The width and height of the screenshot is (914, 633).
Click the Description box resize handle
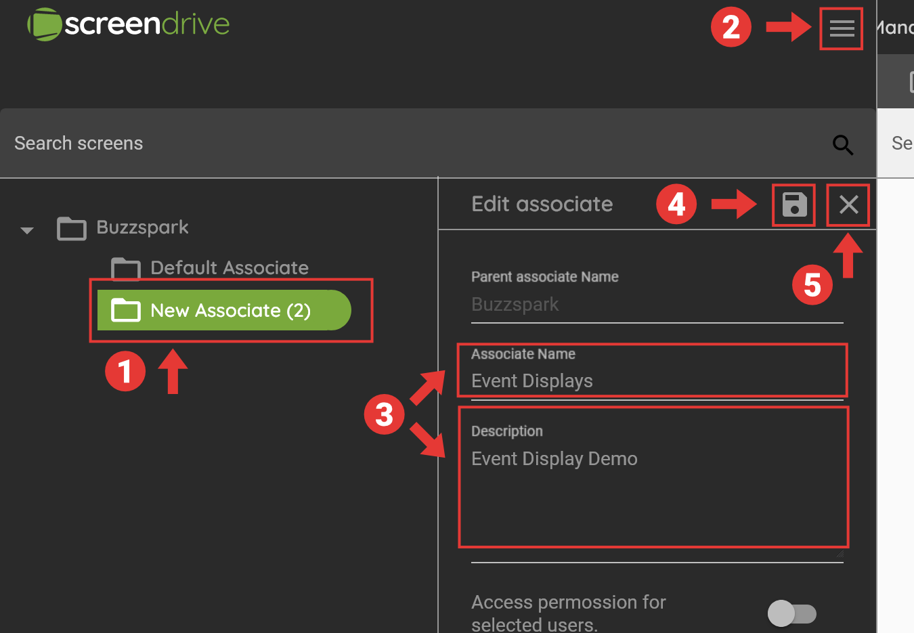[840, 554]
